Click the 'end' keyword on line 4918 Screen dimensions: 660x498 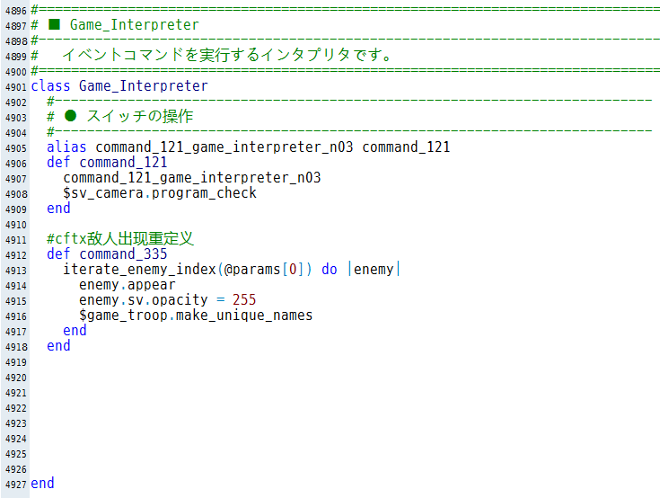point(58,346)
